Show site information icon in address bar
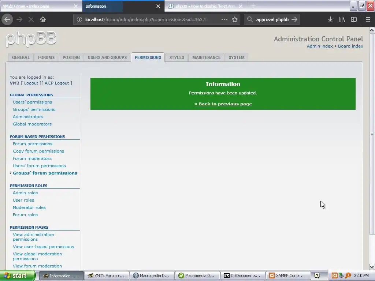The height and width of the screenshot is (281, 375). coord(79,20)
